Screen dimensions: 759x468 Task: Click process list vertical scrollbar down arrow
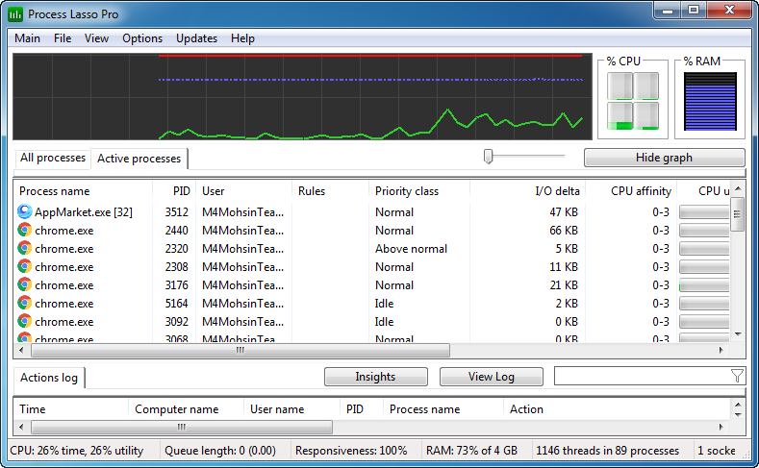tap(738, 334)
